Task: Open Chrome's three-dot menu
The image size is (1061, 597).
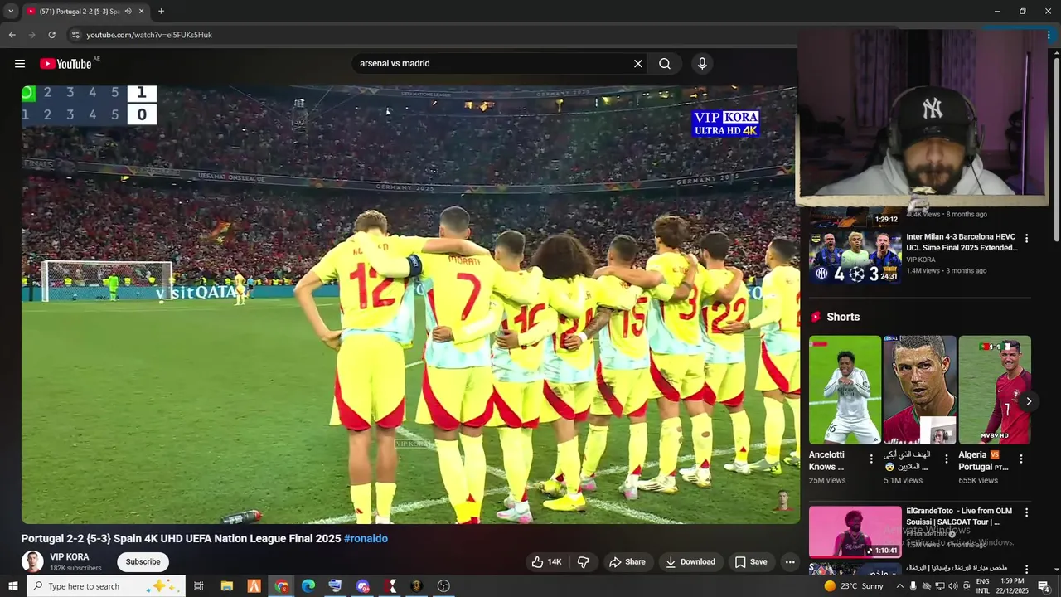Action: [x=1050, y=35]
